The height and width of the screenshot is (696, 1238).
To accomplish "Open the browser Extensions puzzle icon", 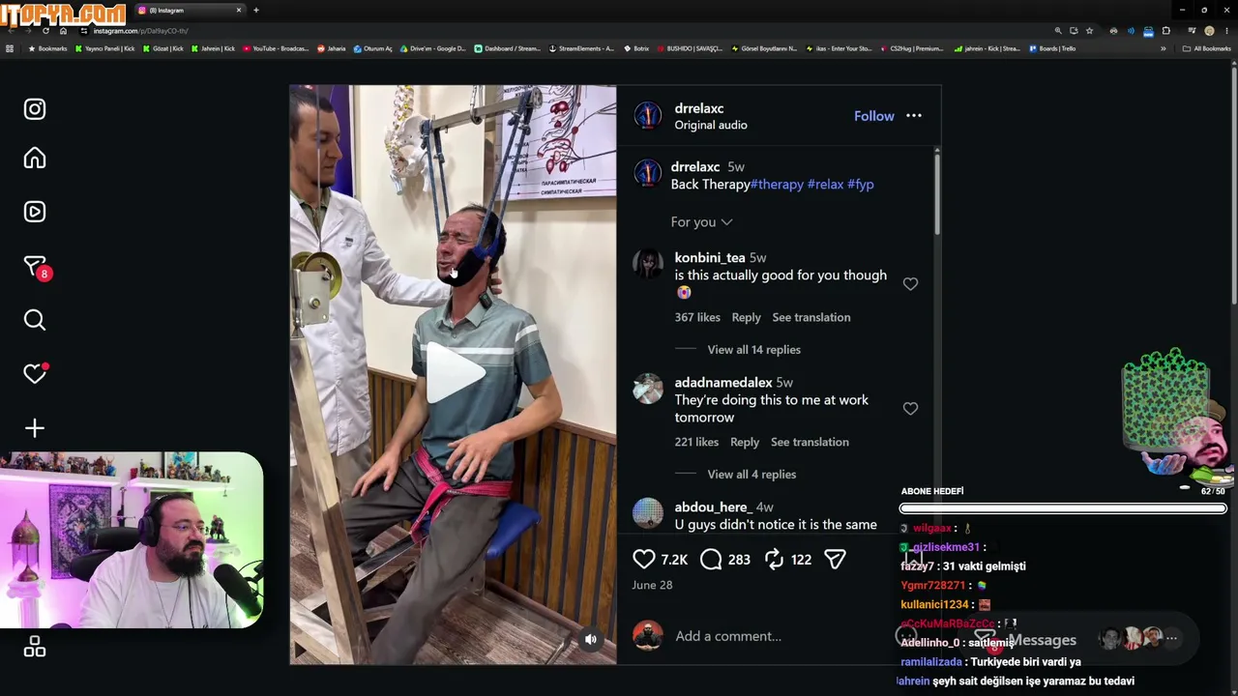I will point(1165,31).
